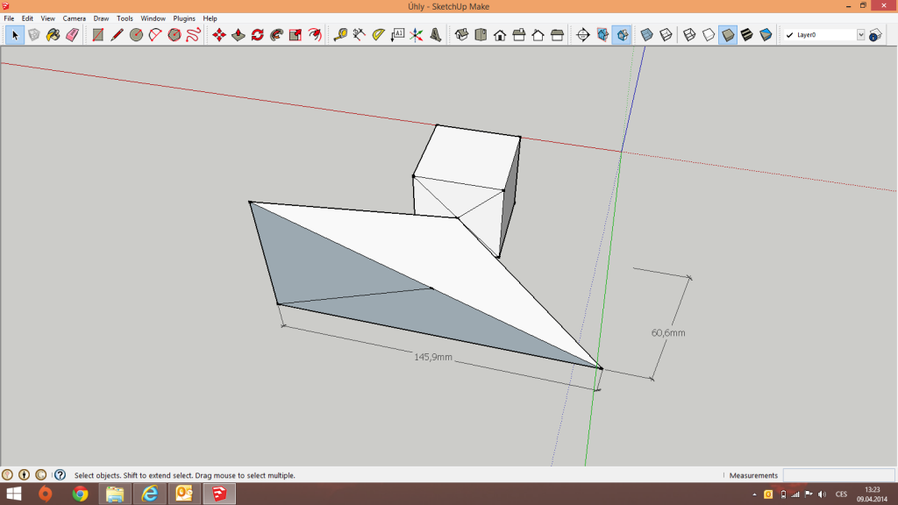Select the Eraser tool

point(72,35)
